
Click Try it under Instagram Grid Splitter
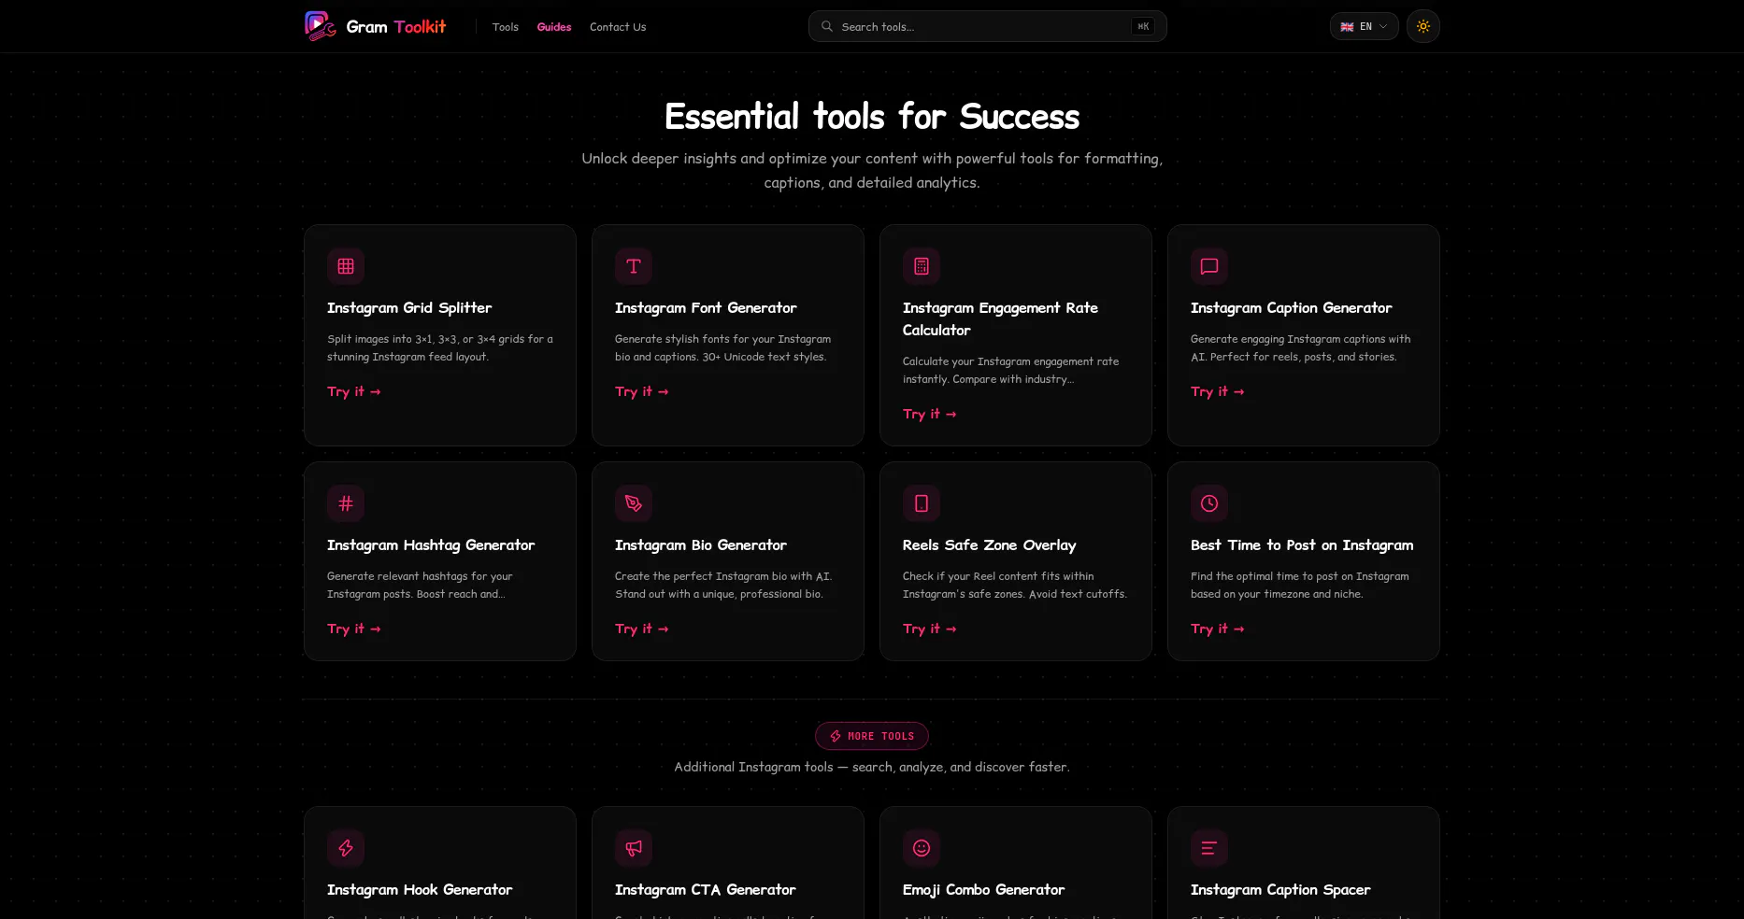click(x=354, y=391)
